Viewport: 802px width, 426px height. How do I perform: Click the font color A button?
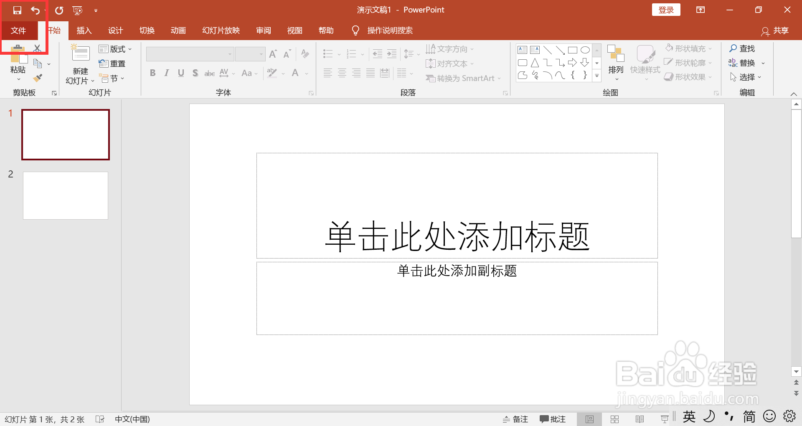[x=295, y=73]
